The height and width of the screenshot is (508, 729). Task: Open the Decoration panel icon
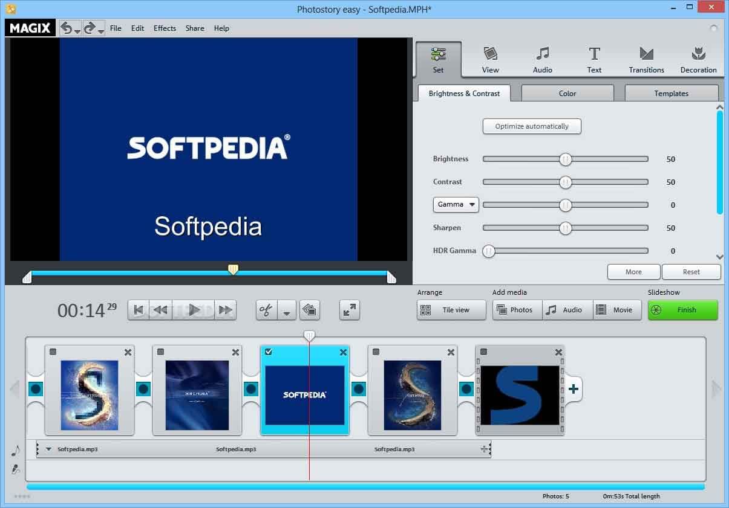coord(698,60)
